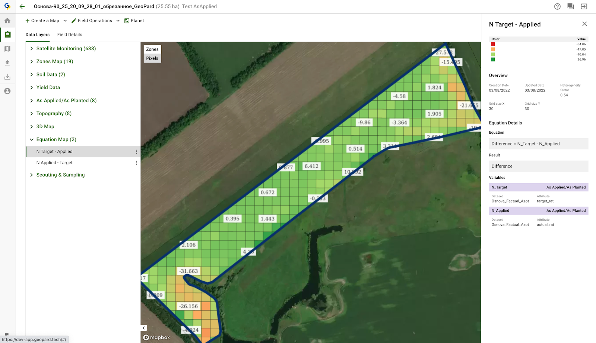Select the N Target - Applied layer
This screenshot has height=343, width=596.
83,152
